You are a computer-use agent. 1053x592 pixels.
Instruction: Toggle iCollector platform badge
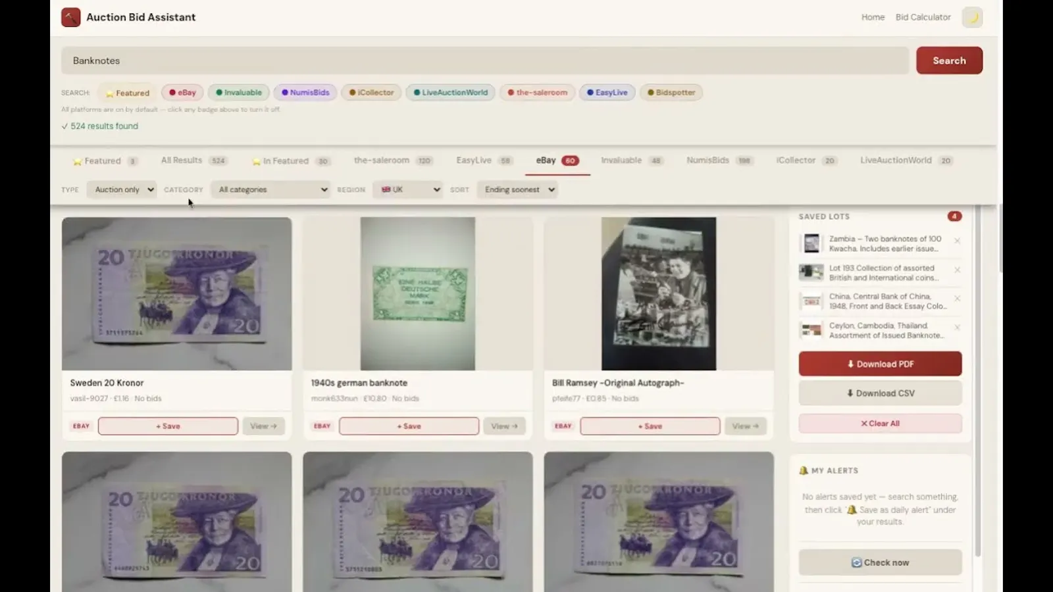tap(371, 93)
